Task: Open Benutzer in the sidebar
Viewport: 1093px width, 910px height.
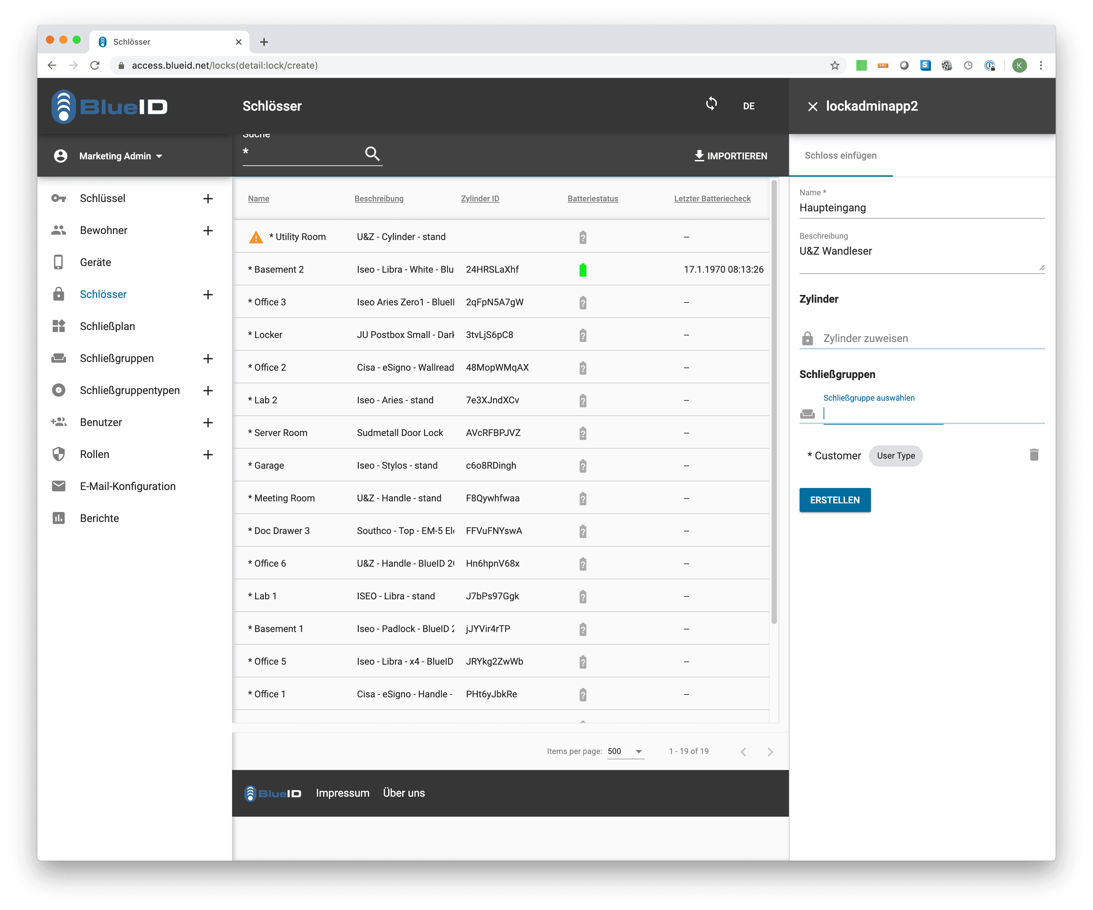Action: 101,422
